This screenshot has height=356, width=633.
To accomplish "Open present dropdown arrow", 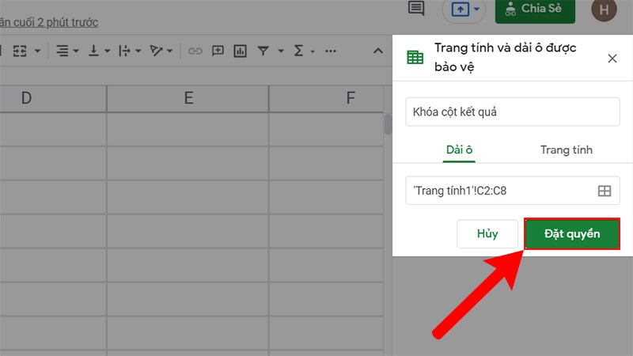I will coord(477,9).
